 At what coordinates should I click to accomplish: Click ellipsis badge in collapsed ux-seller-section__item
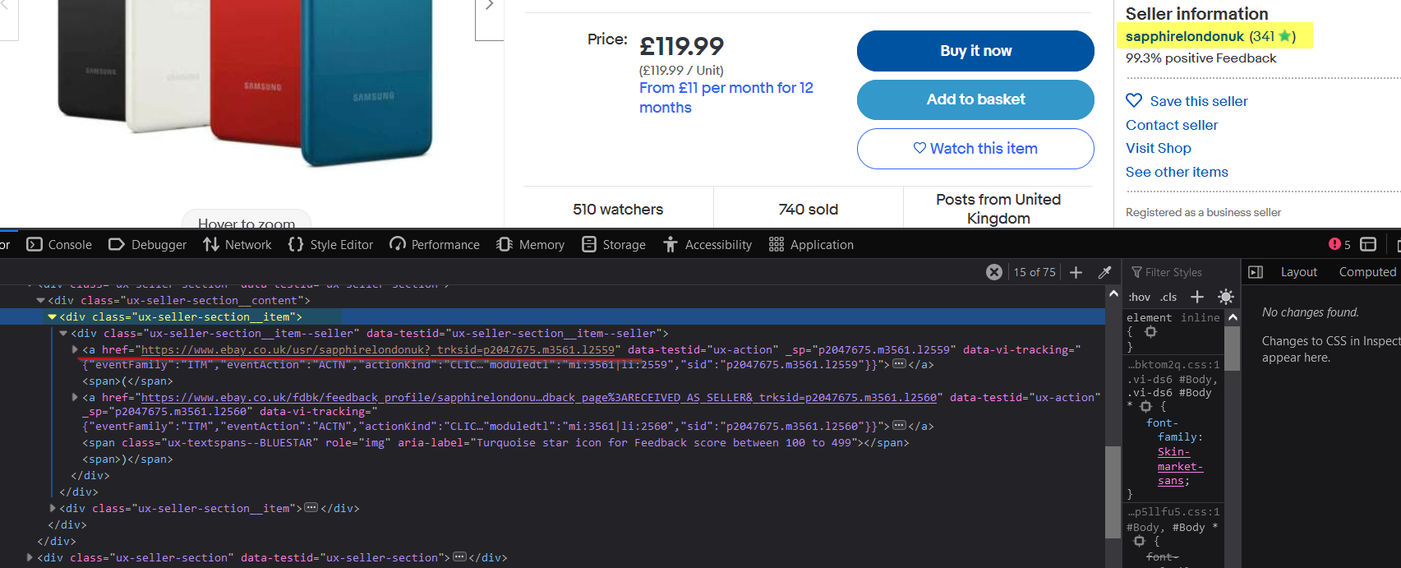(x=311, y=508)
